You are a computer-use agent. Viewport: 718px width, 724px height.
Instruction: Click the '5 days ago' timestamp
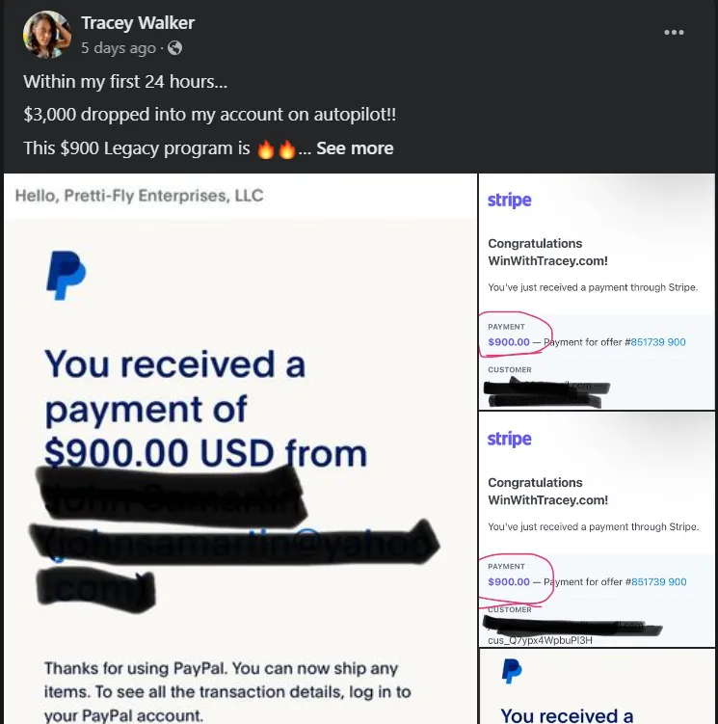pos(119,47)
